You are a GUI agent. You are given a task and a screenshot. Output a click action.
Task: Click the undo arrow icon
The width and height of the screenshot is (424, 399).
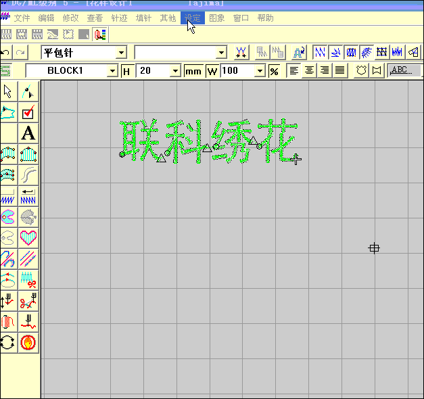(6, 52)
